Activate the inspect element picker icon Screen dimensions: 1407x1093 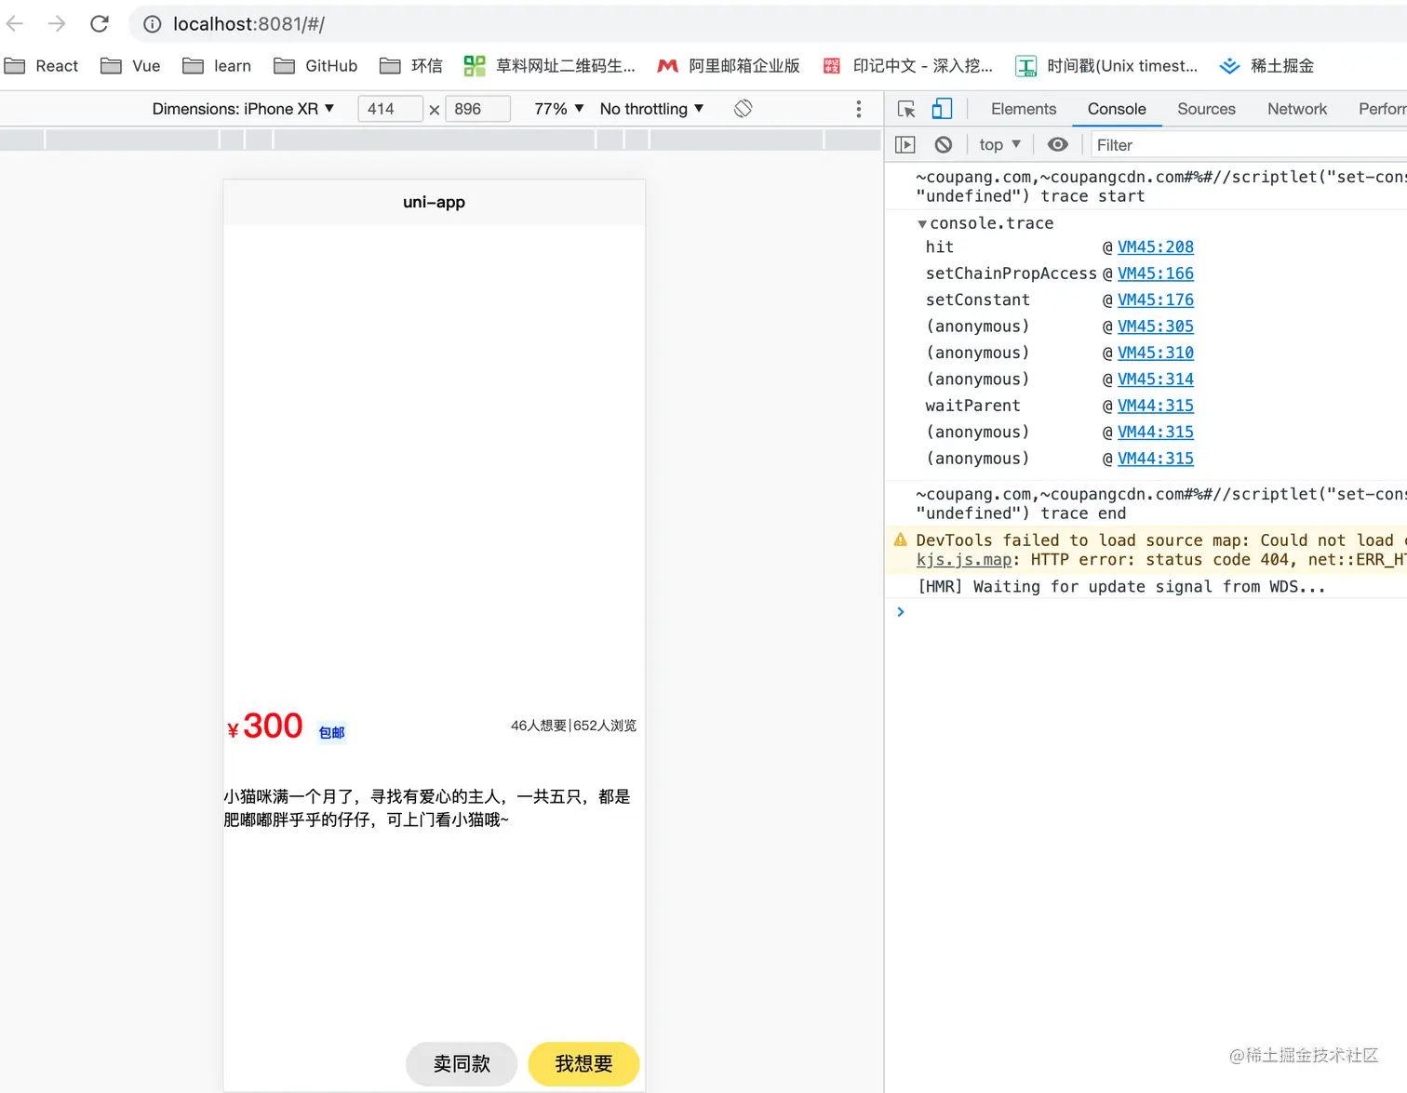pos(906,109)
